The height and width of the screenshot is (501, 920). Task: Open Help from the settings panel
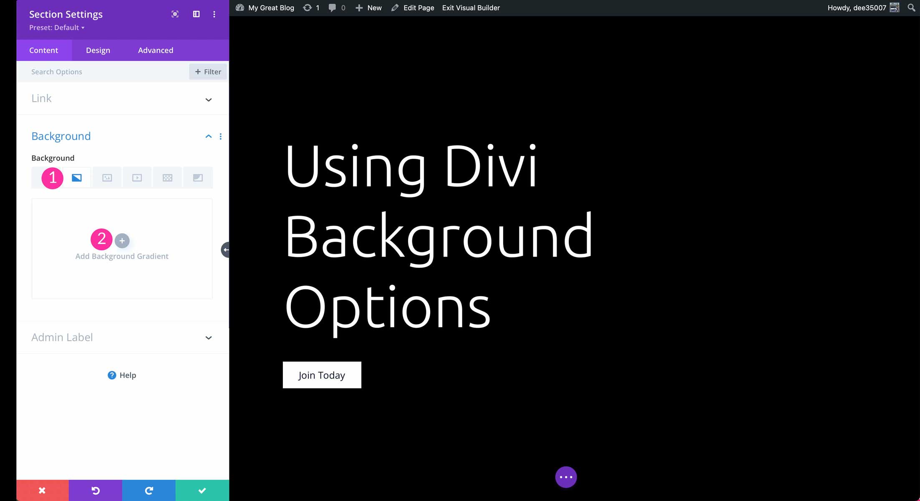(122, 375)
